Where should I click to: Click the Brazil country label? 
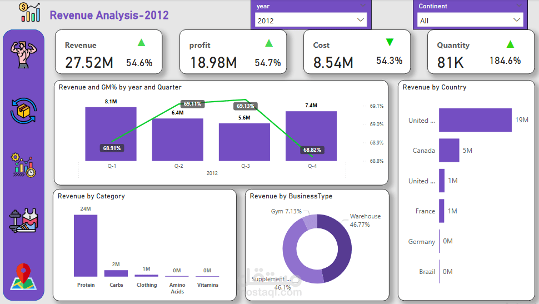427,272
